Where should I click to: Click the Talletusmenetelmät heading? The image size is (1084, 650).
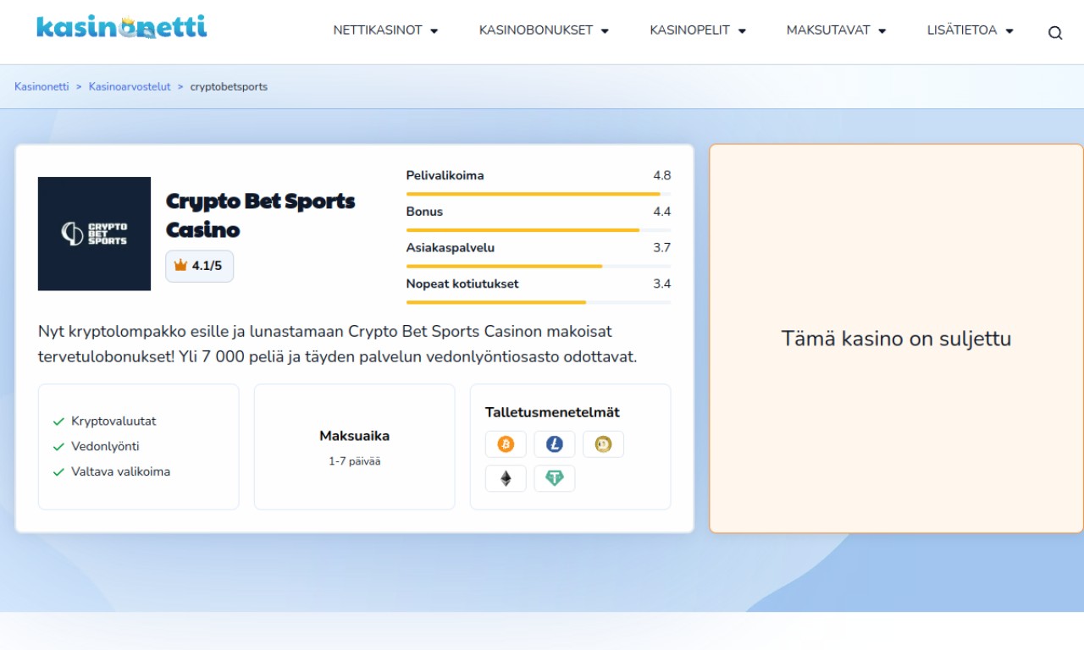pyautogui.click(x=552, y=412)
